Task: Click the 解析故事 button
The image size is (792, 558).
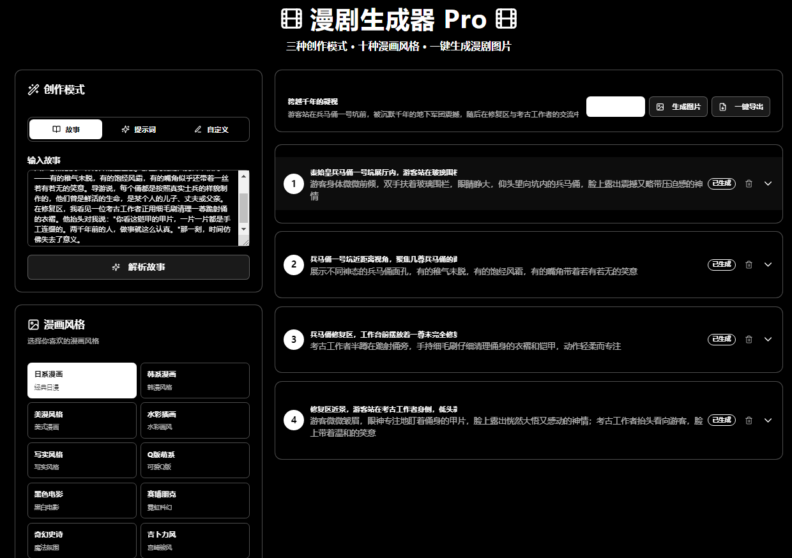Action: (138, 267)
